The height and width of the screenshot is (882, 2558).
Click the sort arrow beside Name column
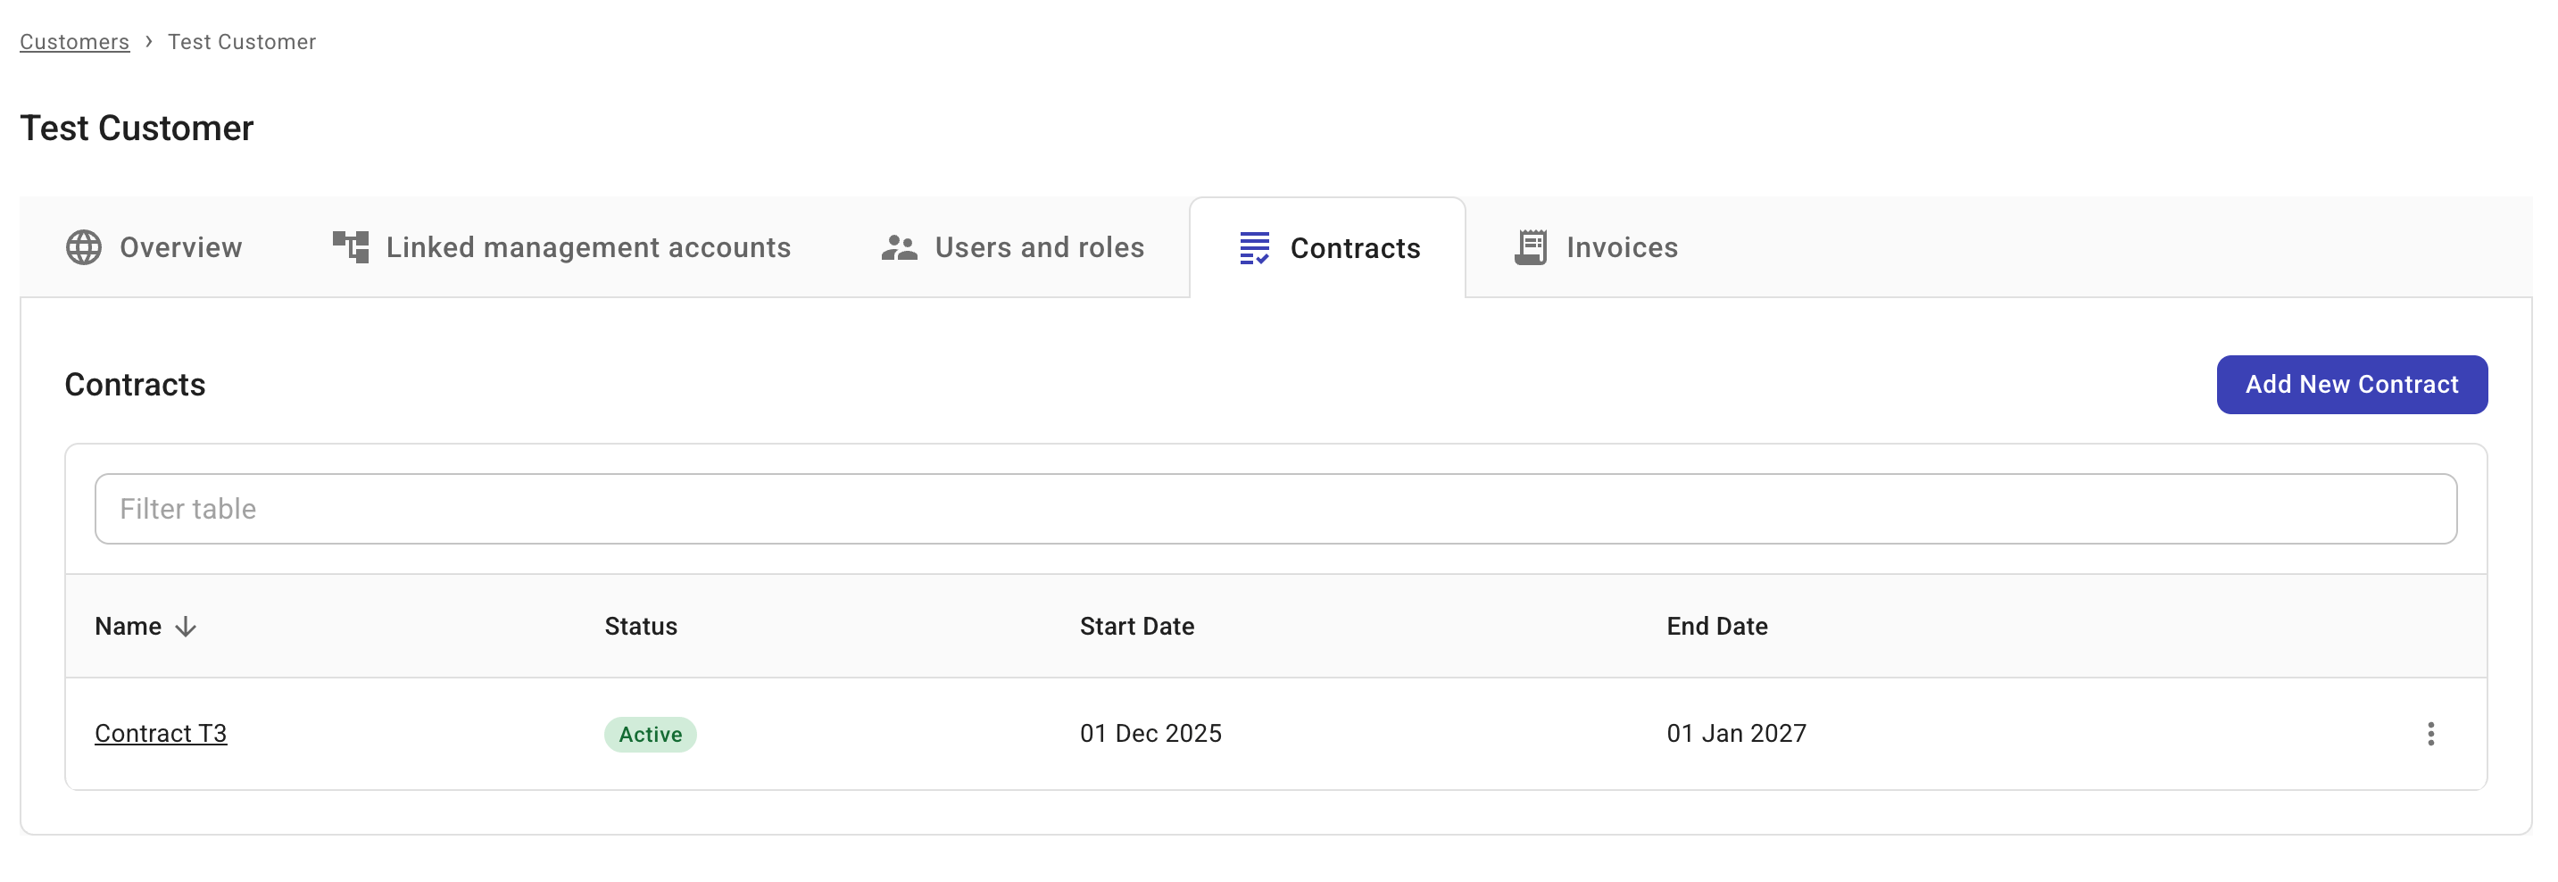click(x=187, y=627)
